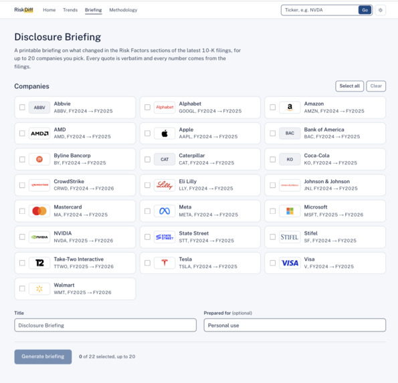Image resolution: width=398 pixels, height=383 pixels.
Task: Click the Stifel logo icon
Action: 290,237
